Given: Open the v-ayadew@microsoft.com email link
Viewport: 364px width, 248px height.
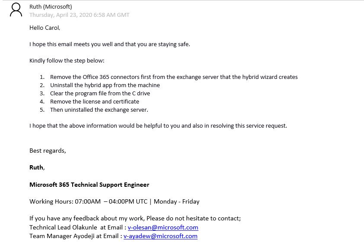Looking at the screenshot, I should [x=160, y=236].
